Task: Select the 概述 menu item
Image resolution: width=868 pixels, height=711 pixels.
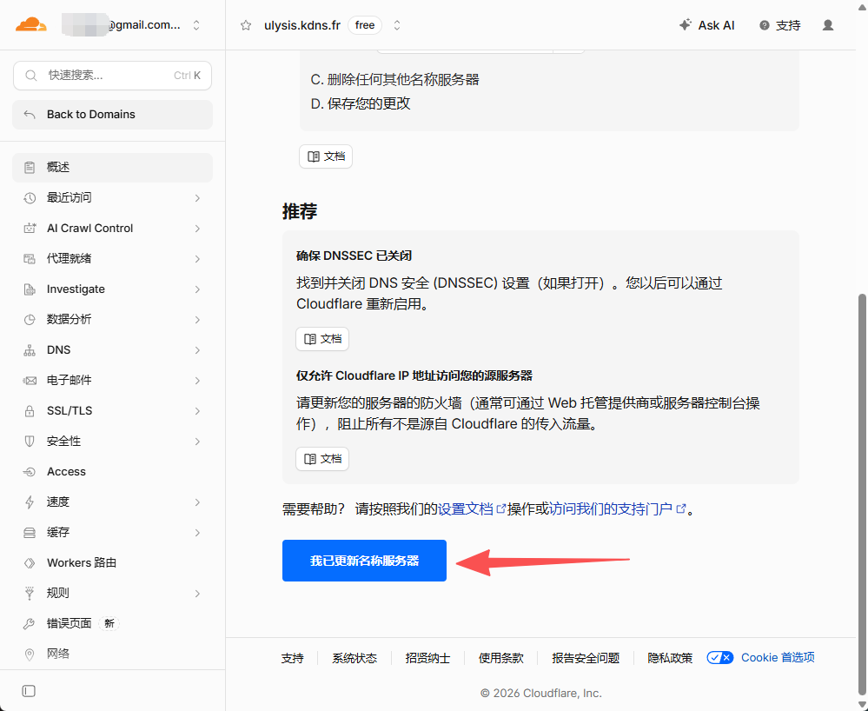Action: click(x=112, y=167)
